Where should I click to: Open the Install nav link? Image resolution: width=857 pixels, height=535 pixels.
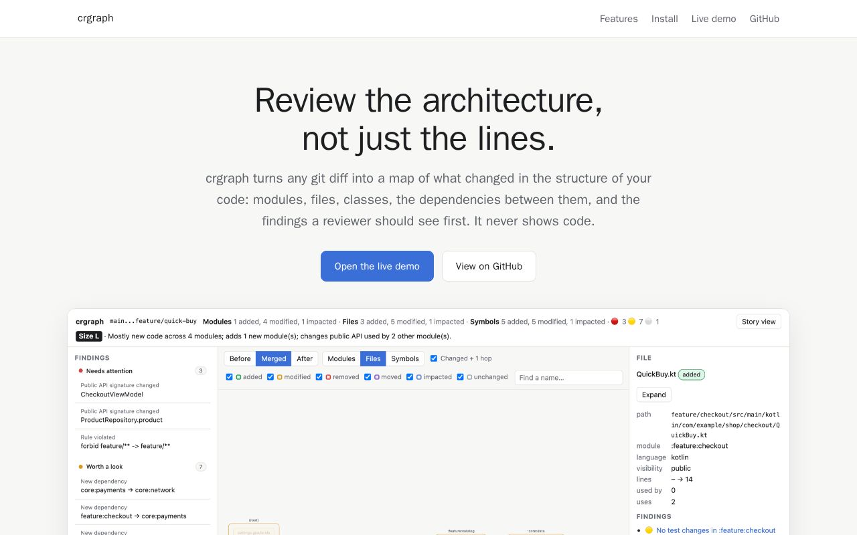tap(665, 19)
